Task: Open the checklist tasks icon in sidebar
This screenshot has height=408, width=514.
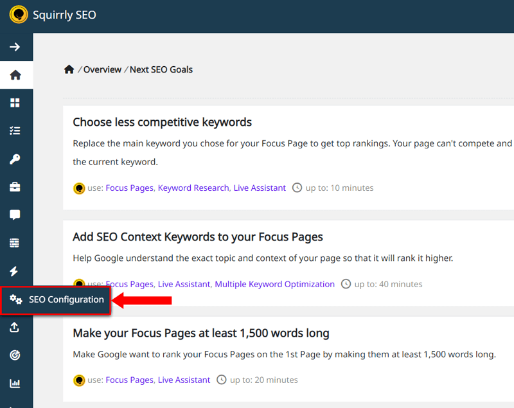Action: coord(15,131)
